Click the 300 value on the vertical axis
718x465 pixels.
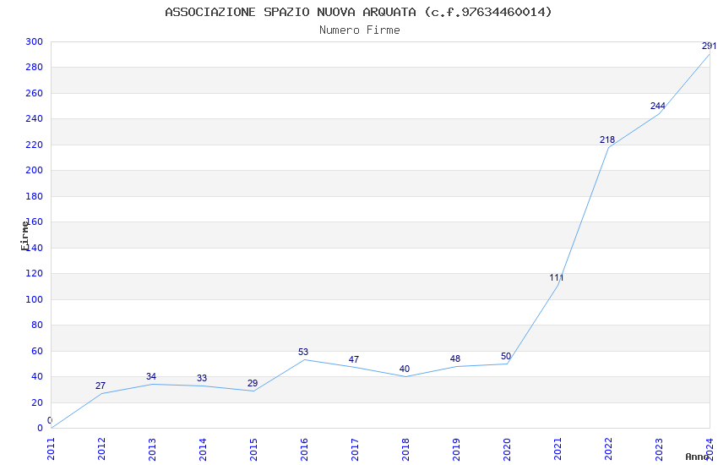[35, 41]
